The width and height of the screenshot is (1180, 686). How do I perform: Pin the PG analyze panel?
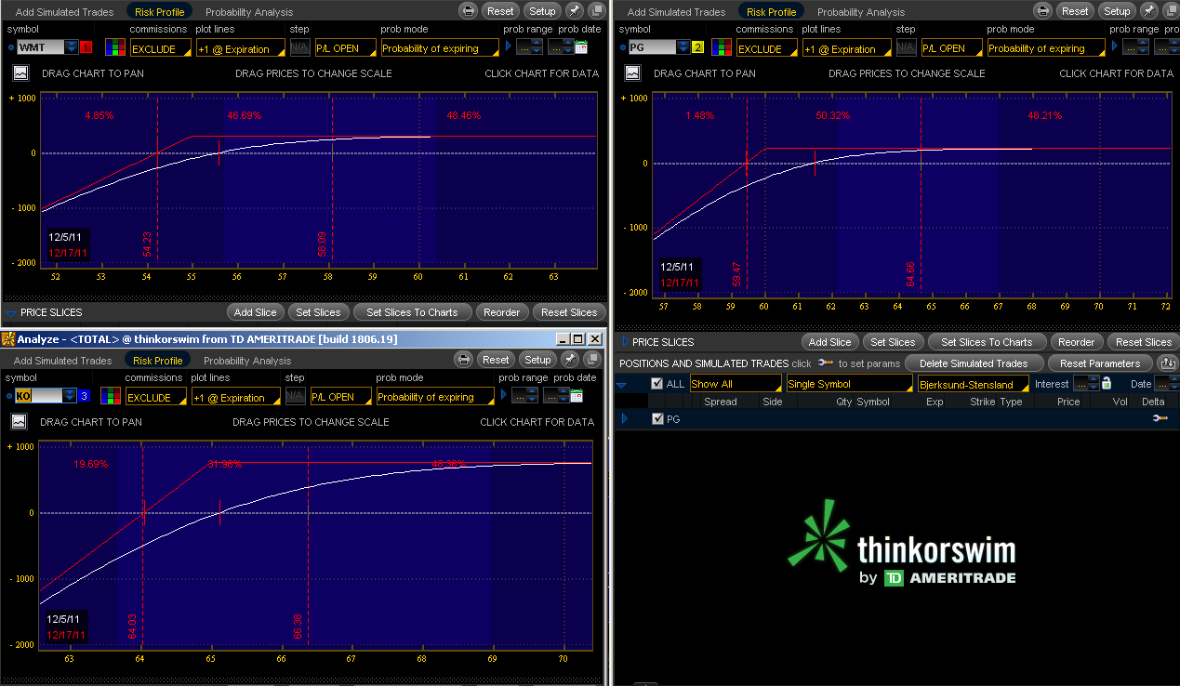pyautogui.click(x=1149, y=11)
